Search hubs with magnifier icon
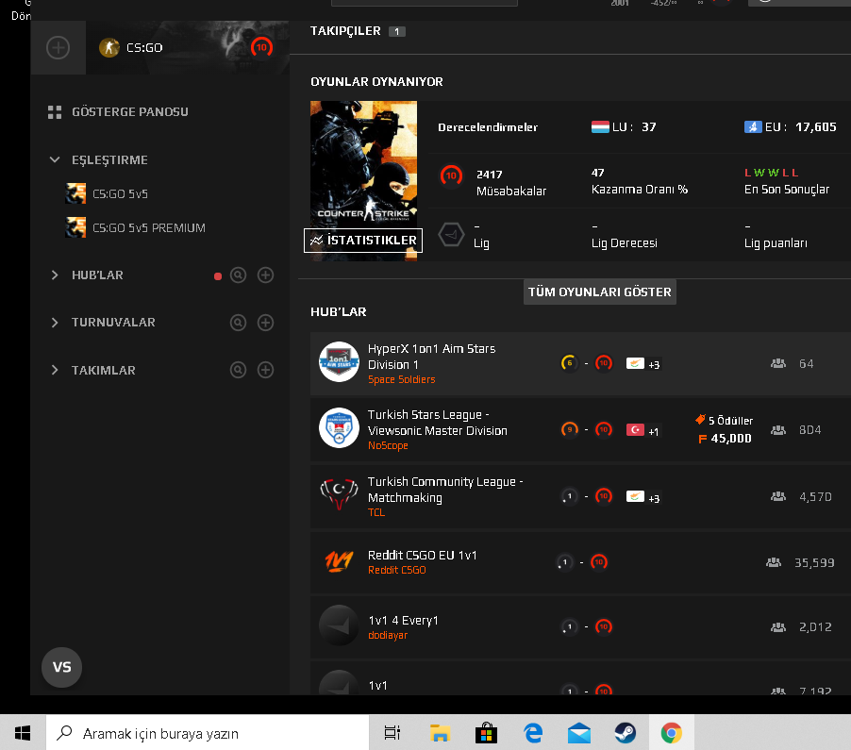 [239, 275]
